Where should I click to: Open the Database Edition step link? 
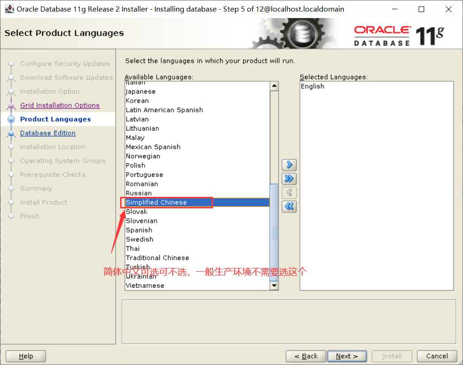(48, 133)
